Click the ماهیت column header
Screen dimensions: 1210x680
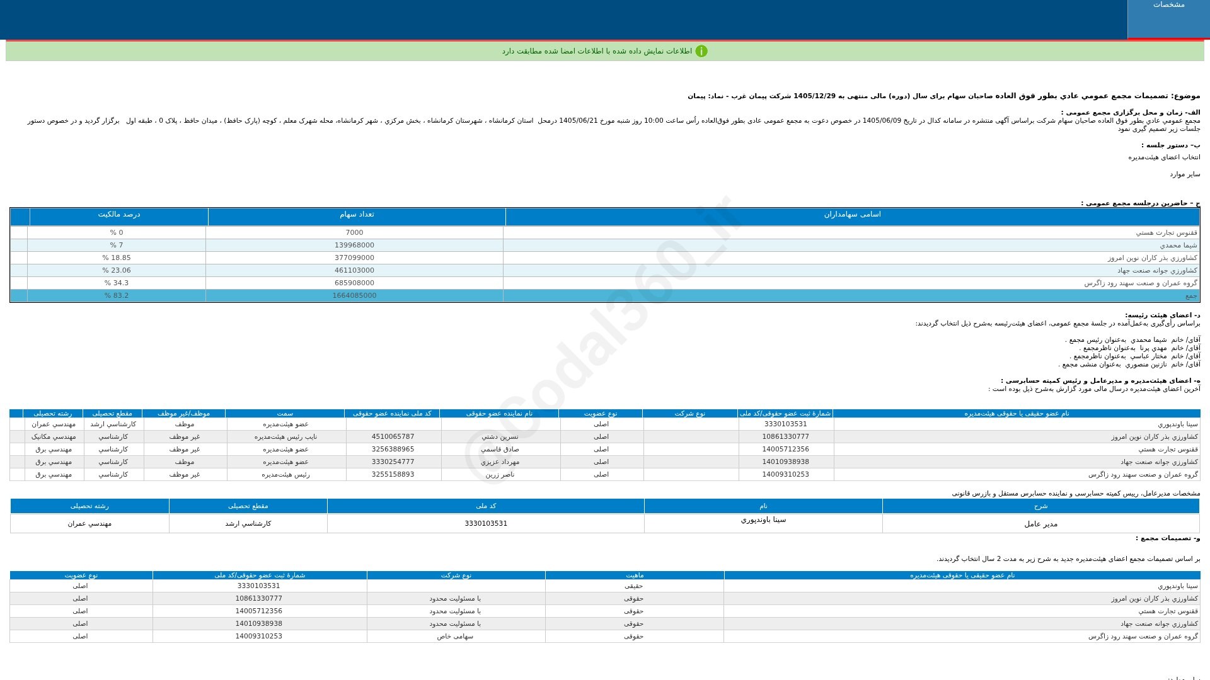click(635, 575)
